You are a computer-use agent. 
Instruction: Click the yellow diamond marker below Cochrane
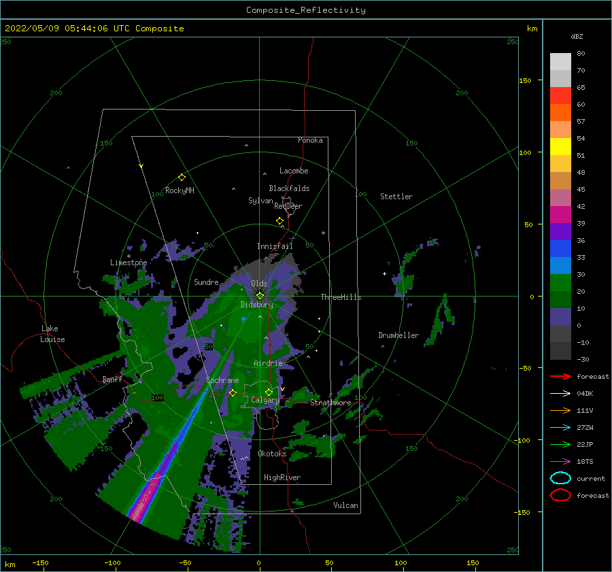[x=233, y=393]
